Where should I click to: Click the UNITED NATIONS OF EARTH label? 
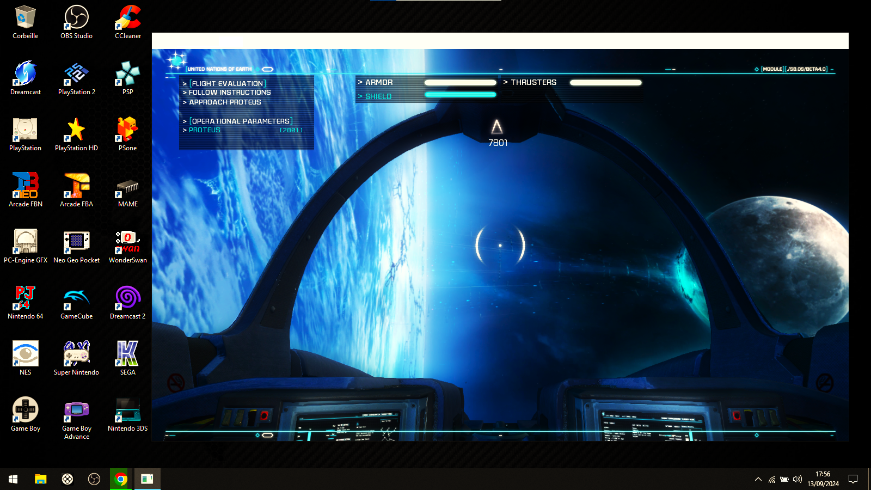pos(220,69)
